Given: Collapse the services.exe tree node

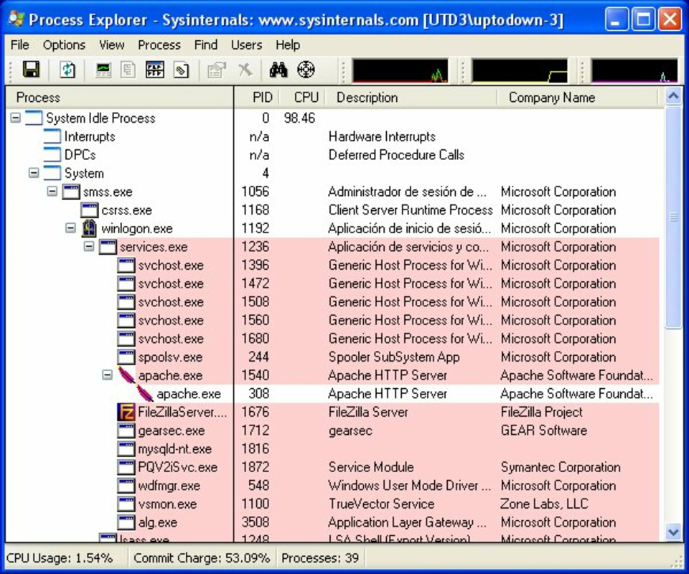Looking at the screenshot, I should pyautogui.click(x=89, y=246).
